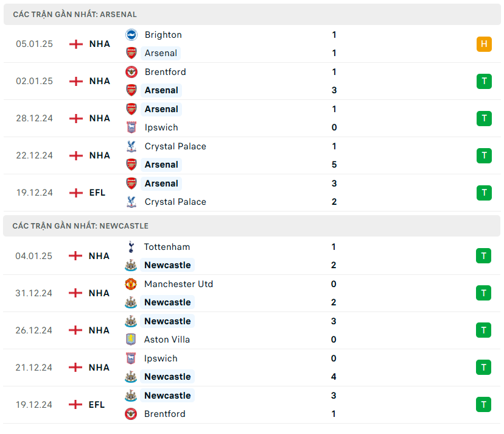Open the Arsenal recent matches section header
Viewport: 504px width, 434px height.
tap(75, 14)
